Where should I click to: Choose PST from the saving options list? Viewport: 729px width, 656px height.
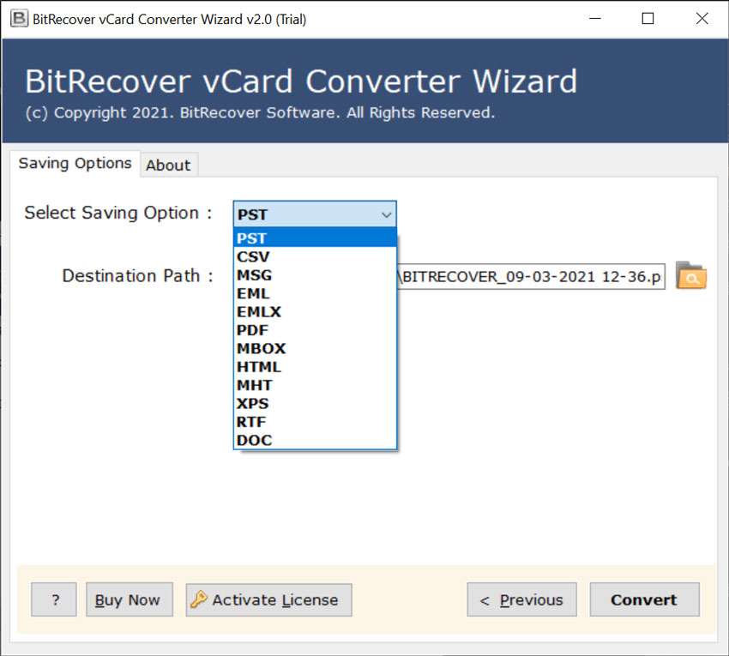315,238
